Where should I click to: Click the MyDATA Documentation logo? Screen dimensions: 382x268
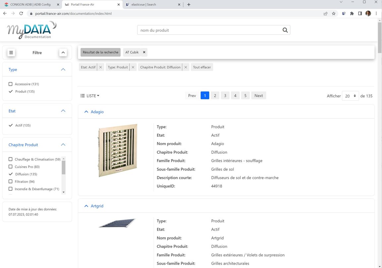point(32,30)
